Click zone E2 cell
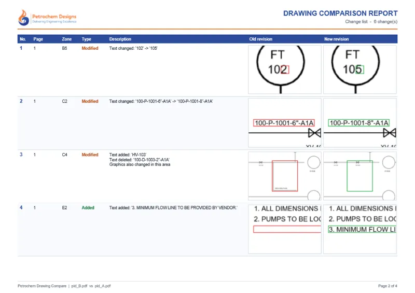 point(64,208)
